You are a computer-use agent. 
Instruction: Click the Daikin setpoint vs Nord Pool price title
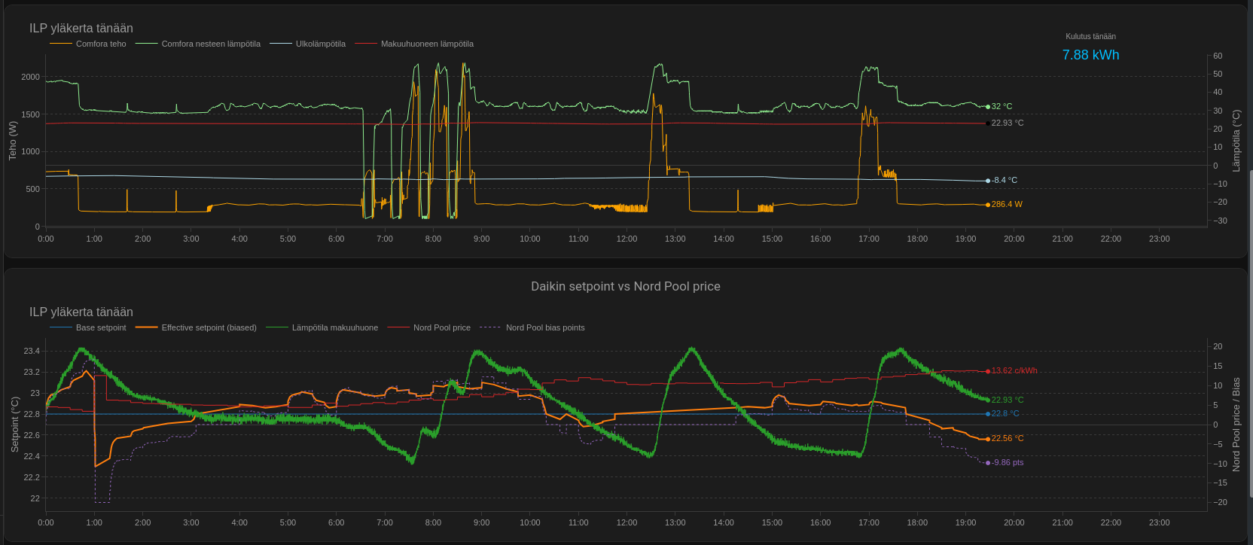click(625, 287)
